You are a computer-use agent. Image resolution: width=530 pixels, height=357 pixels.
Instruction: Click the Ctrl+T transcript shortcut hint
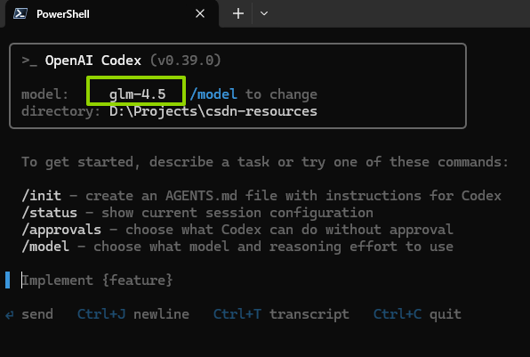point(281,314)
